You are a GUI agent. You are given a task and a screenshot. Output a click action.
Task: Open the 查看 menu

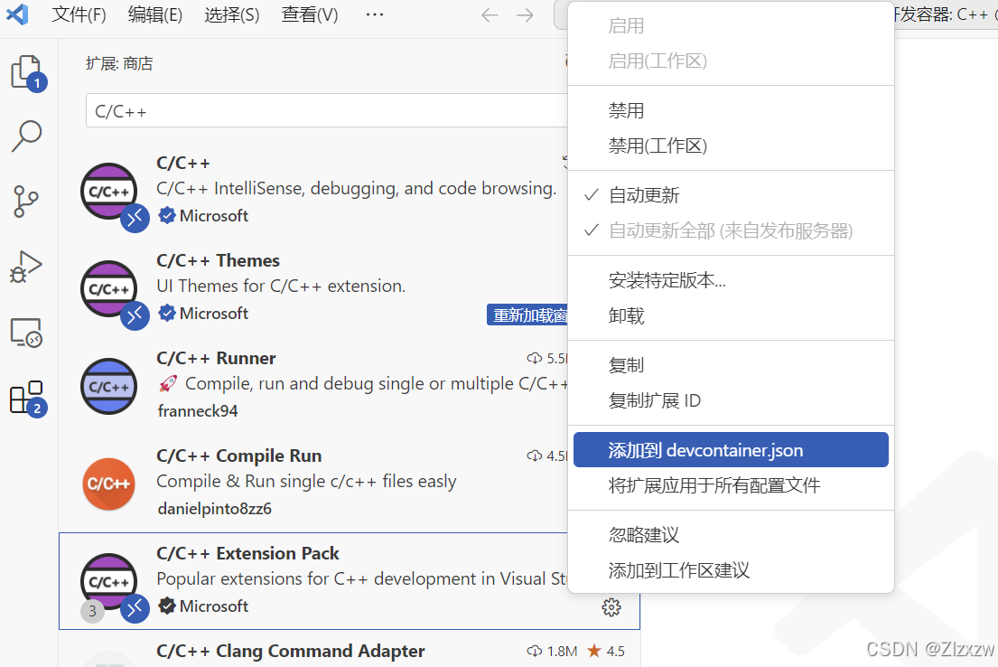click(x=309, y=14)
